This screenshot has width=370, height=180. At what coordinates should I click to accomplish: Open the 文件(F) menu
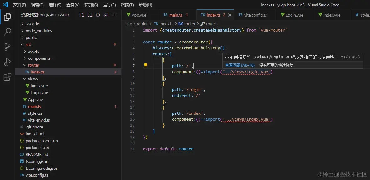[x=20, y=5]
